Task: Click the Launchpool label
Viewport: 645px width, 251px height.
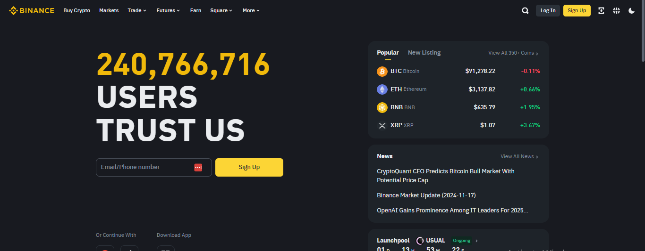Action: click(393, 241)
